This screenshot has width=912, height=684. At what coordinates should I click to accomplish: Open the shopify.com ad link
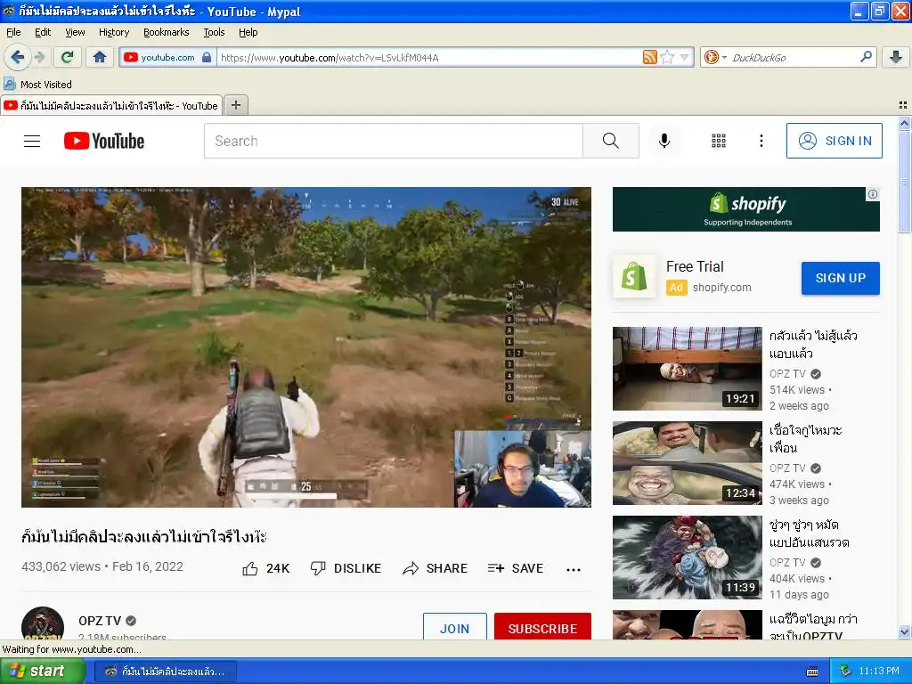(x=721, y=288)
